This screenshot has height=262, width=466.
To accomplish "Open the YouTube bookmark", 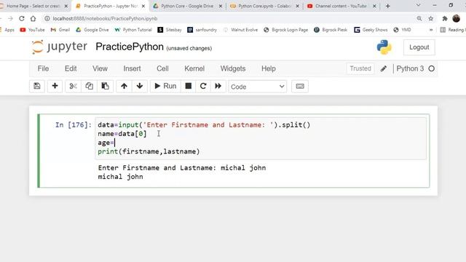I will pos(32,30).
